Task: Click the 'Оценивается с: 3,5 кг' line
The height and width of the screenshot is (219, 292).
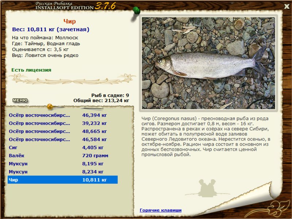Action: coord(41,50)
